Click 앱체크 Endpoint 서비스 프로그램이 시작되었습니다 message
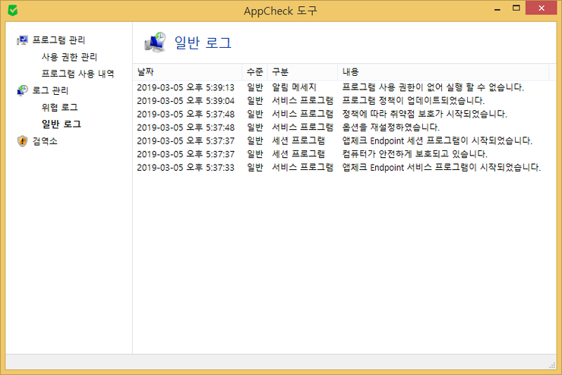This screenshot has height=375, width=562. 441,167
